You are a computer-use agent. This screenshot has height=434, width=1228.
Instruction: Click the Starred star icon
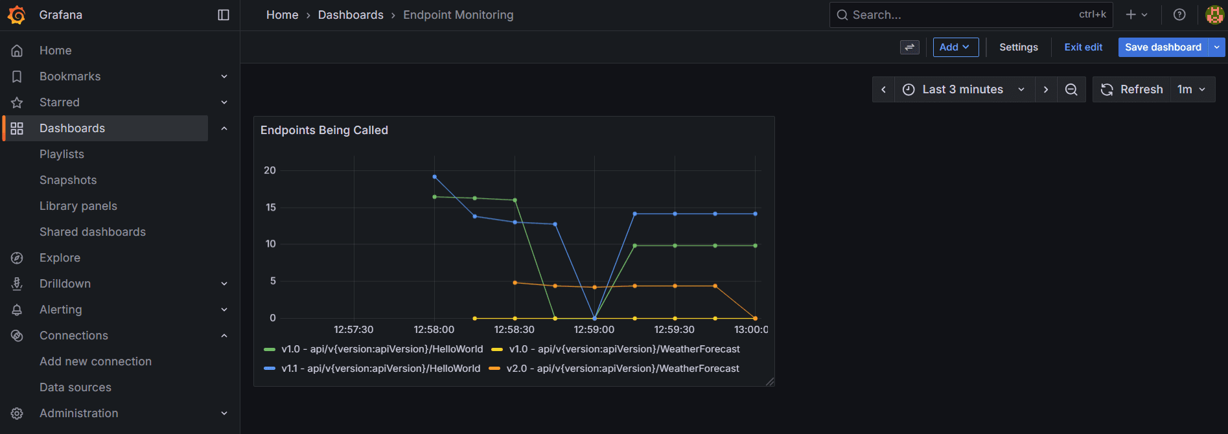pyautogui.click(x=17, y=102)
